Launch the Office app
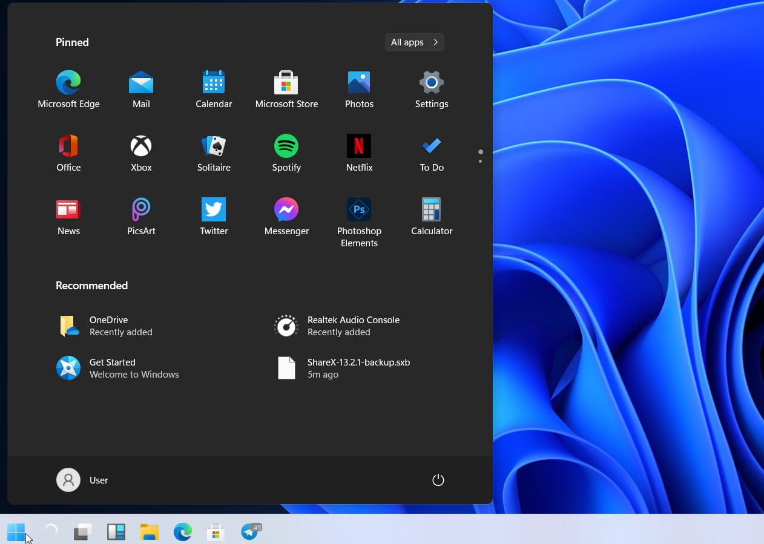Screen dimensions: 764x544 68,152
